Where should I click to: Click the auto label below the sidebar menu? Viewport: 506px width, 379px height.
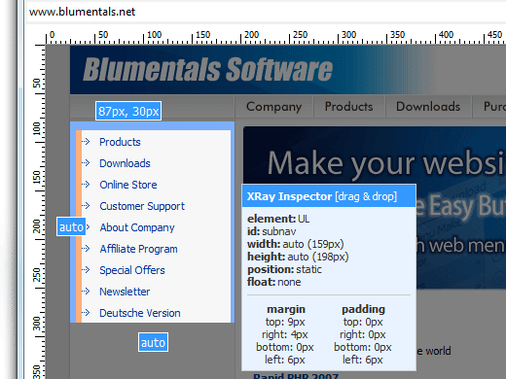pos(153,342)
